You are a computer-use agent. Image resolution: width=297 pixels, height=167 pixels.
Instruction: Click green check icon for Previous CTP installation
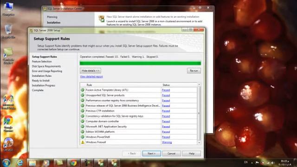tap(83, 111)
